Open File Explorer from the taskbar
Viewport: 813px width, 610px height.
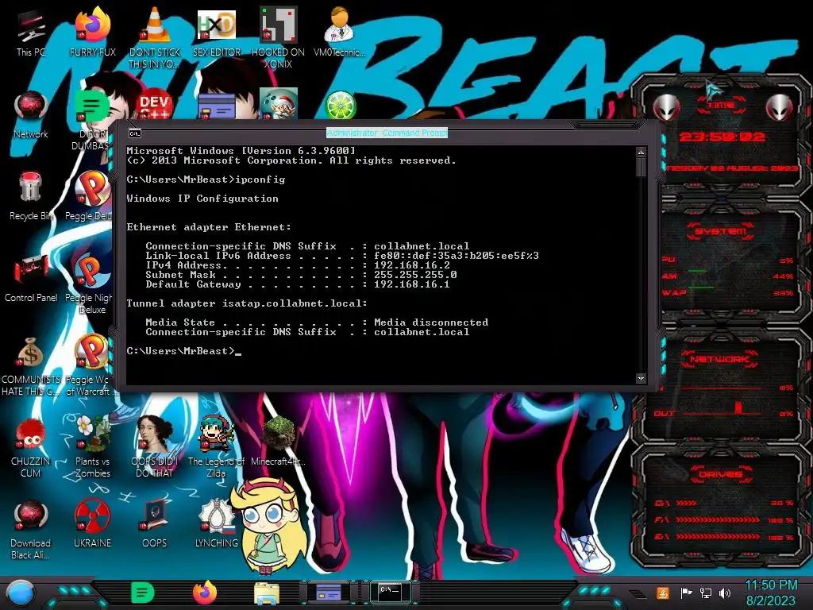(267, 594)
